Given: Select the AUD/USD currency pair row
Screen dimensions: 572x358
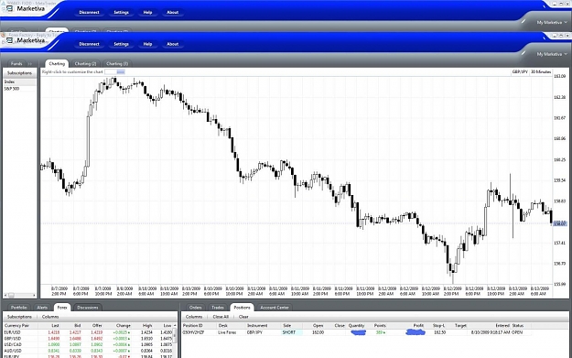Looking at the screenshot, I should point(88,351).
